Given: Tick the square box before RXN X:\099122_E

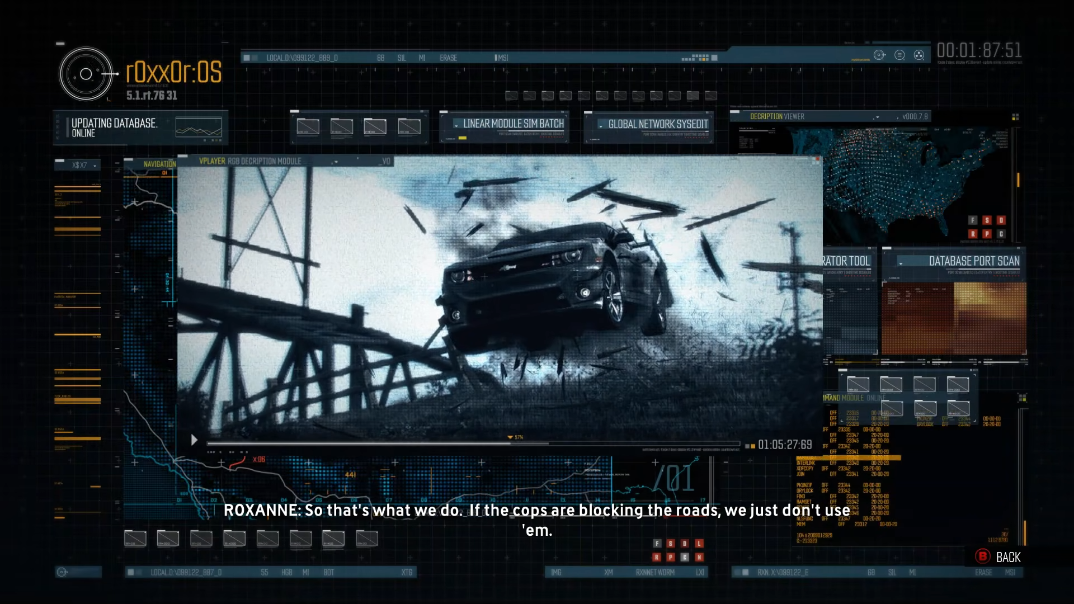Looking at the screenshot, I should [x=745, y=572].
